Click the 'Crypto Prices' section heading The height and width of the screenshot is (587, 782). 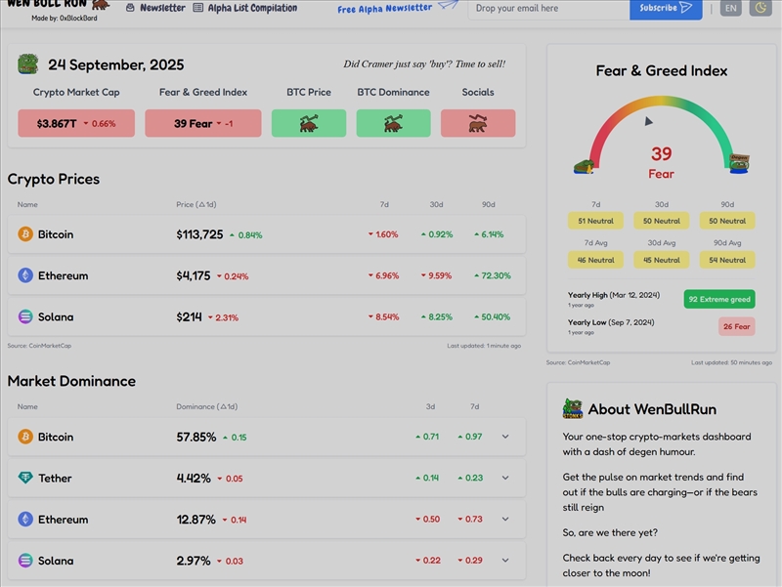(x=54, y=179)
